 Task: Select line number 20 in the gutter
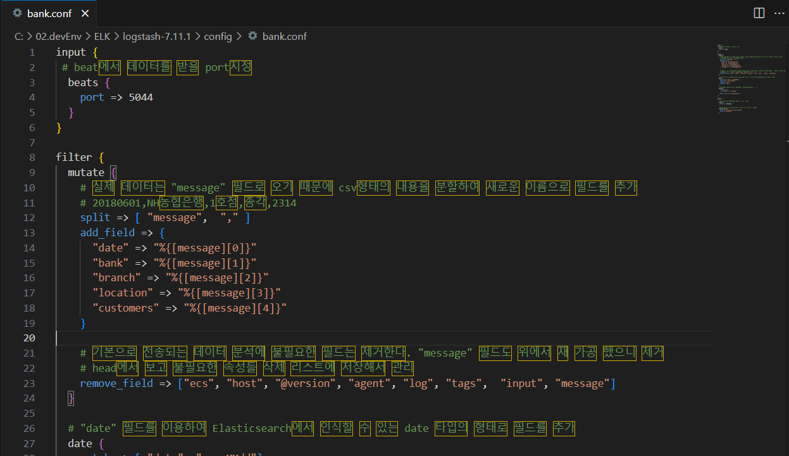29,338
